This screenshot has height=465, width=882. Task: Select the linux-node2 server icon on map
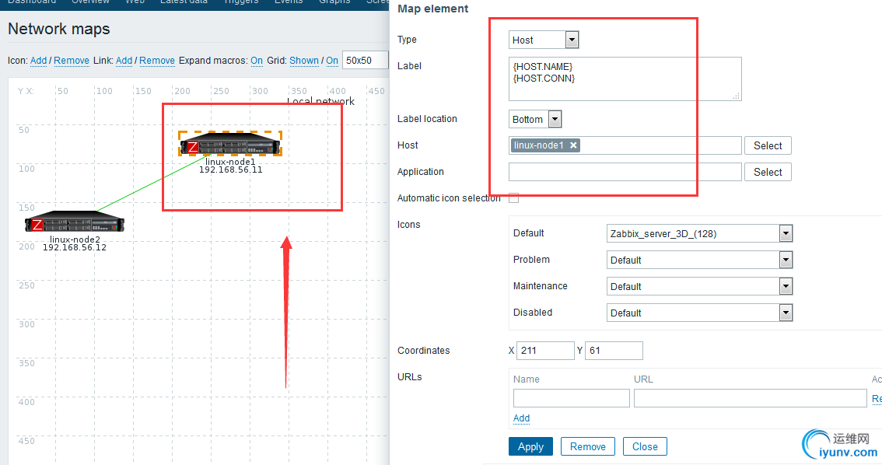tap(75, 221)
